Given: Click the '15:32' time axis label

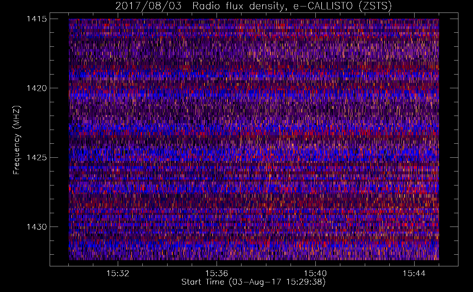Looking at the screenshot, I should point(118,274).
